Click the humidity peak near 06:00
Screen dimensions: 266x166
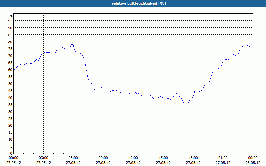point(72,44)
